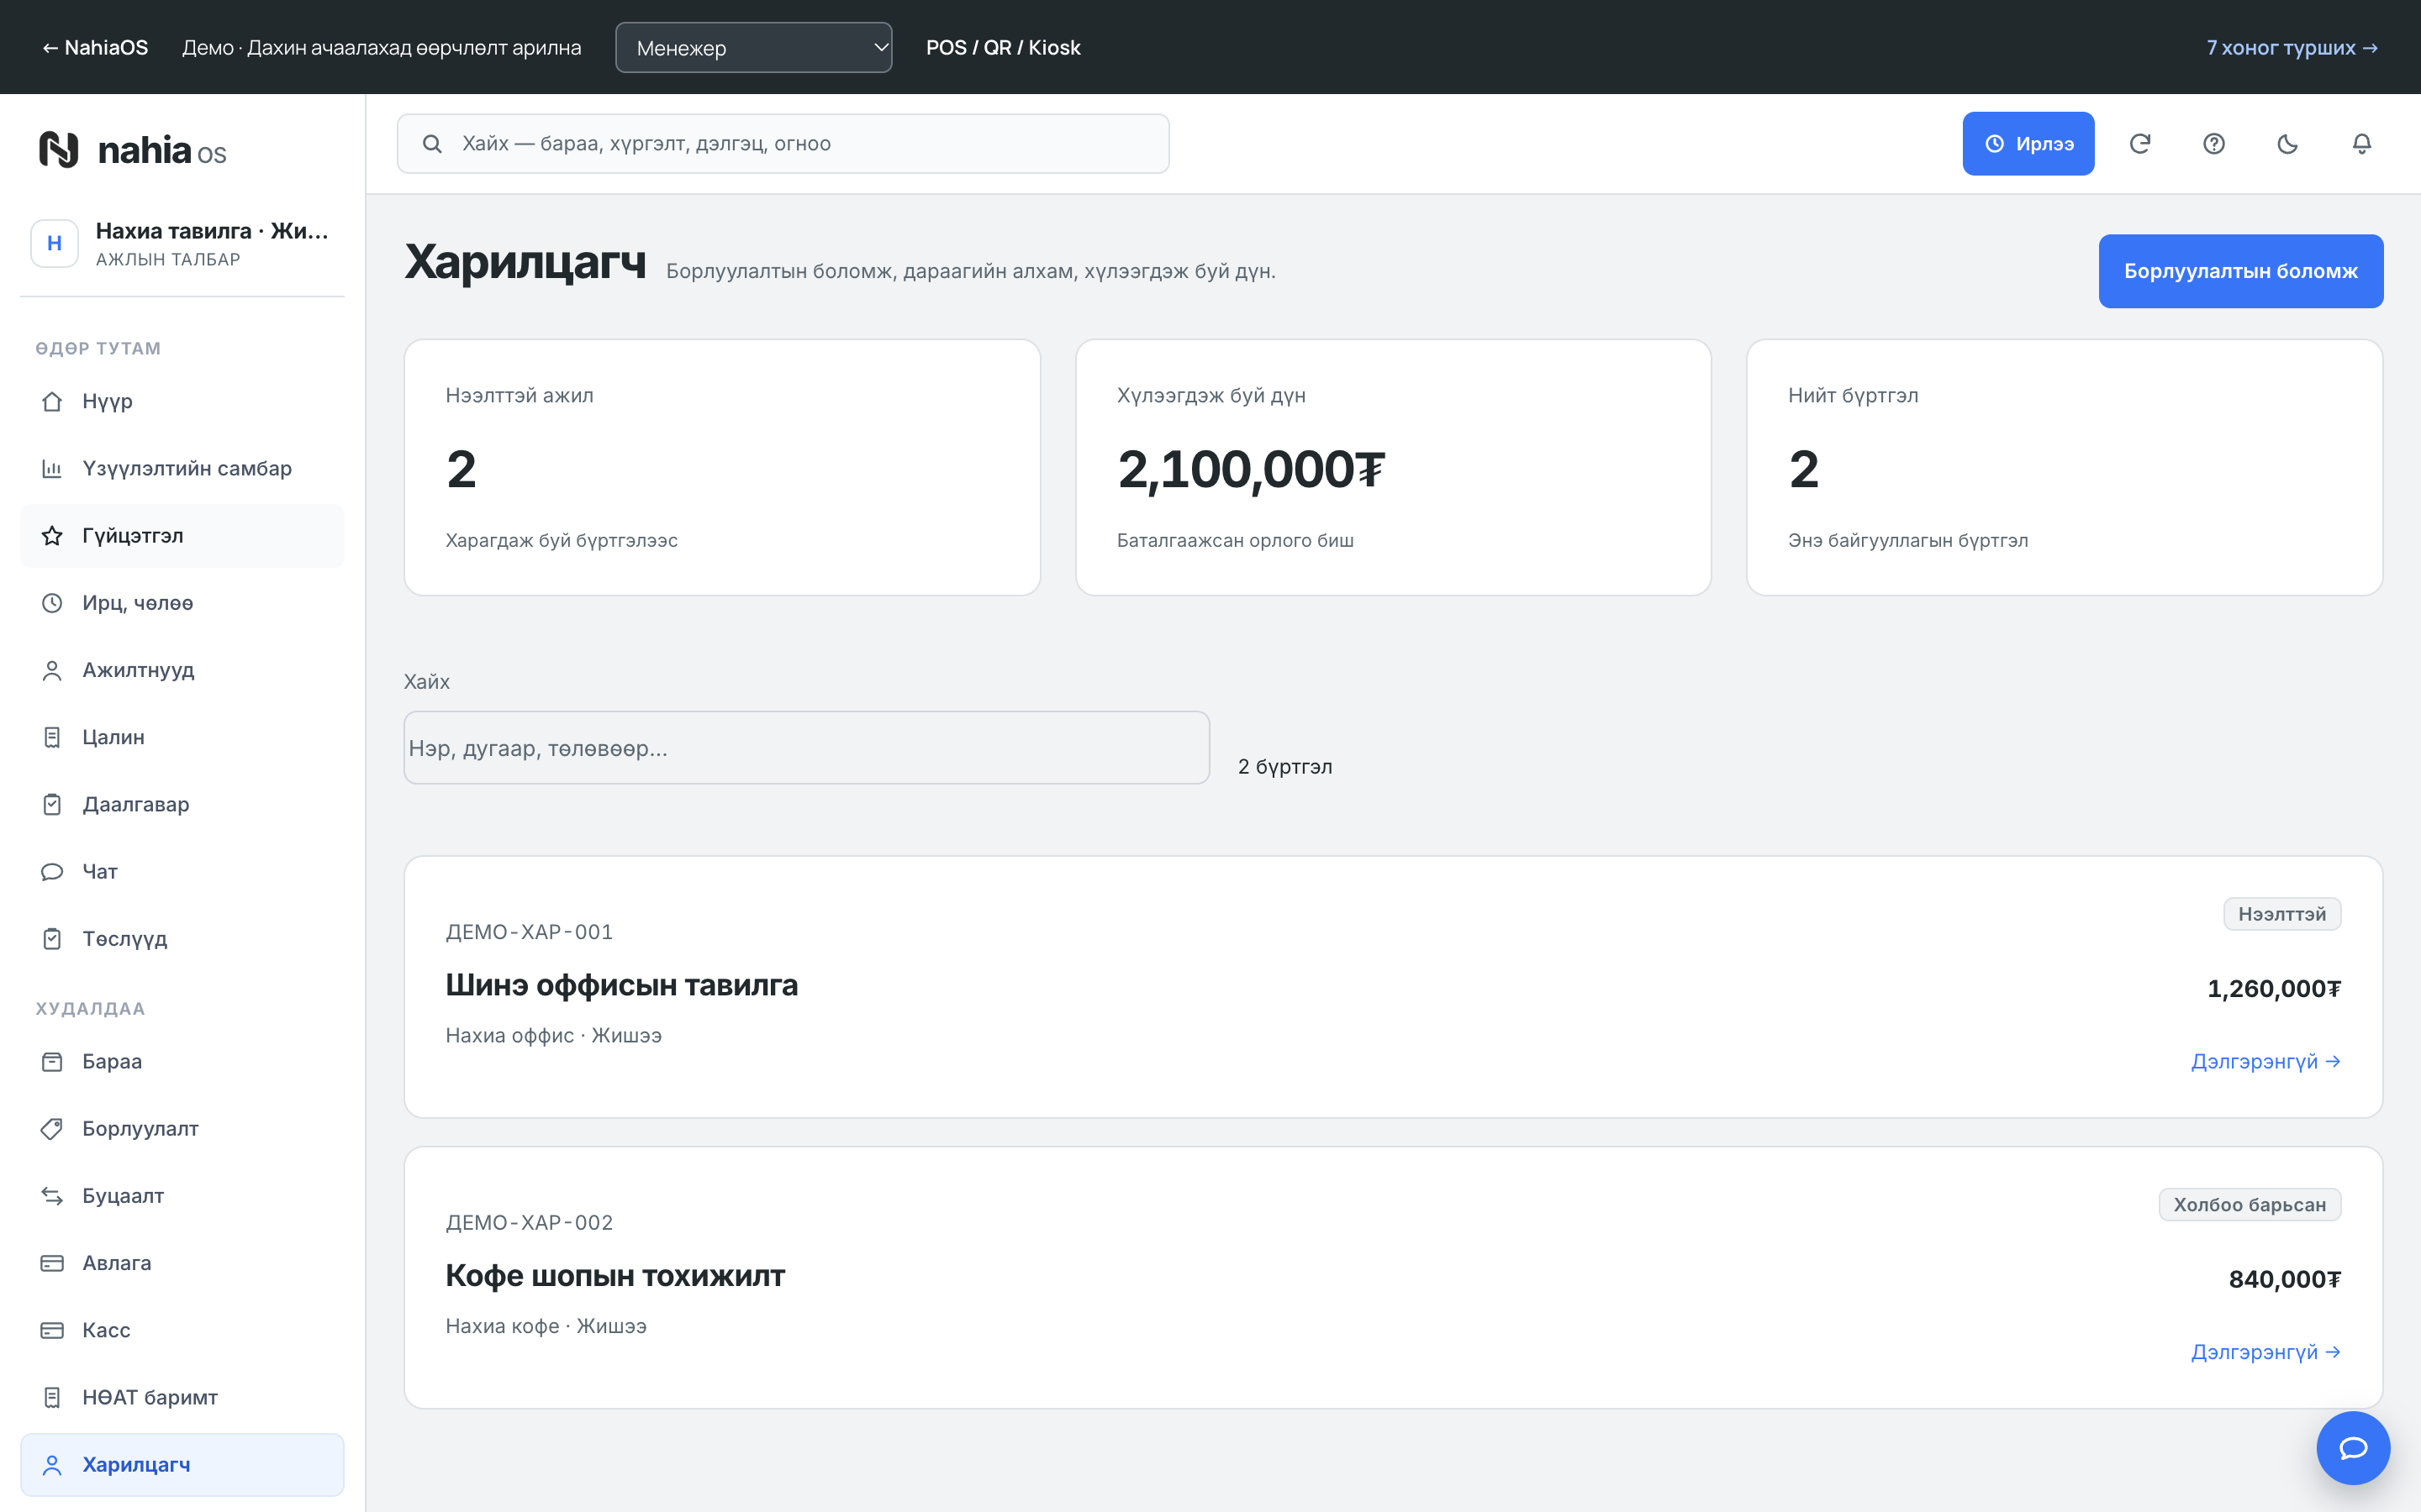Click the Нэр, дугаар, төлөвөөр search field
This screenshot has height=1512, width=2421.
[x=806, y=748]
